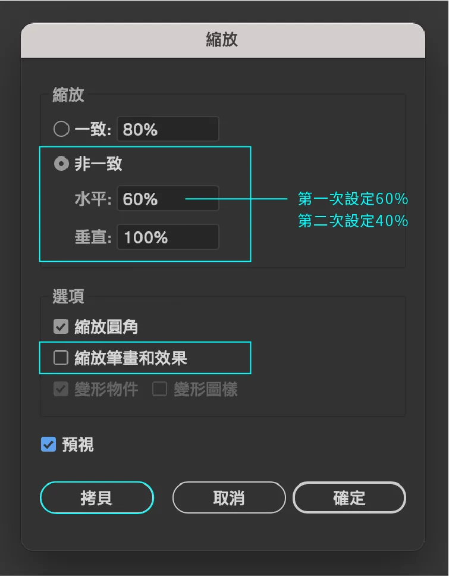Enable the 縮放筆畫和效果 checkbox
The image size is (449, 576).
(x=61, y=358)
